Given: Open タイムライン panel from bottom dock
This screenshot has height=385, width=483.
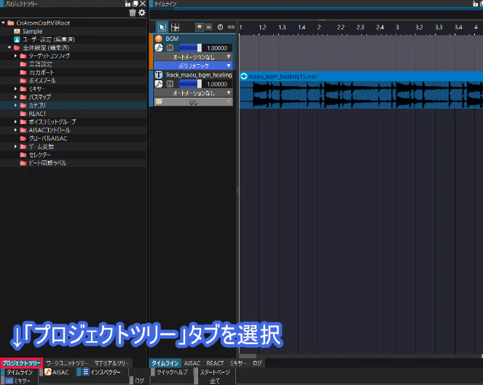Looking at the screenshot, I should [20, 372].
